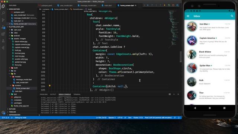Open the Source Control view
Viewport: 238px width, 134px height.
tap(3, 20)
